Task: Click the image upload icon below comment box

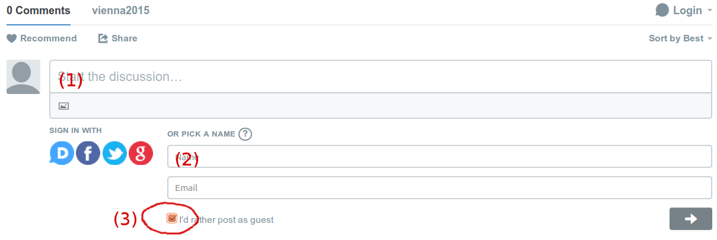Action: pyautogui.click(x=64, y=106)
